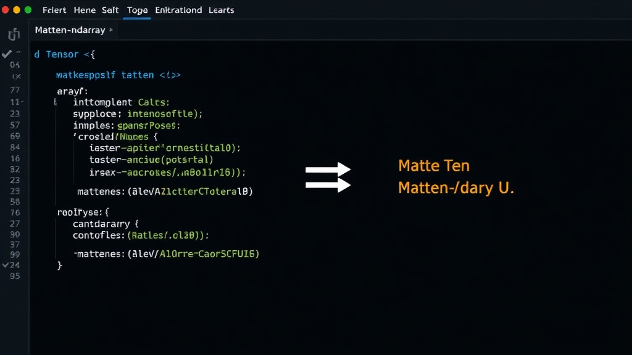Click the 'taster-anciue(potsrtal)' line
632x355 pixels.
151,160
